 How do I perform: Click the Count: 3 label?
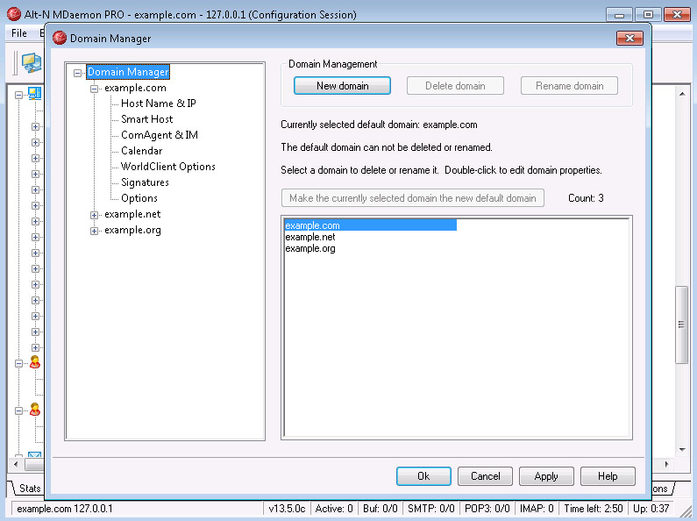point(586,198)
